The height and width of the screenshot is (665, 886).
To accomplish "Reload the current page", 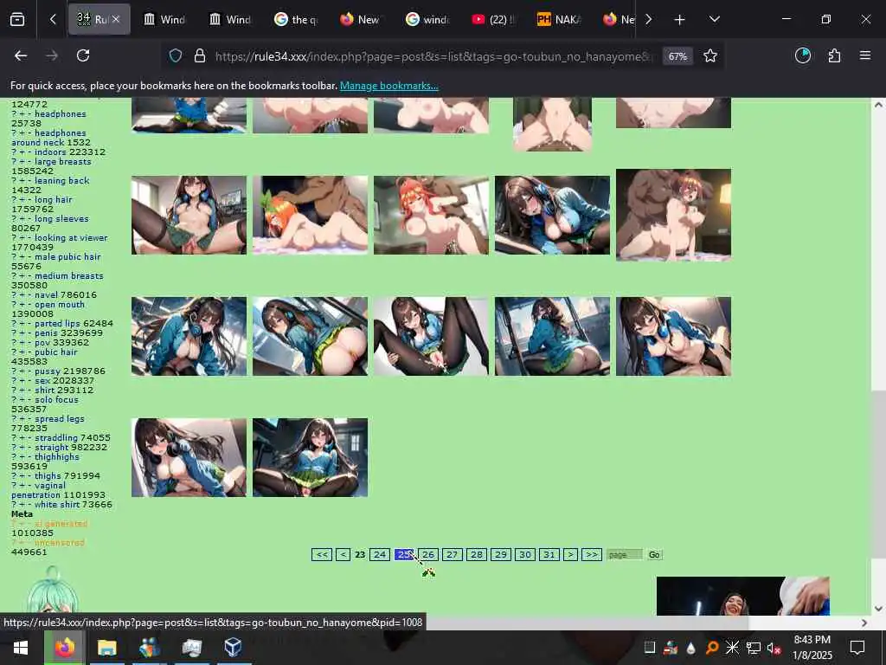I will 83,55.
